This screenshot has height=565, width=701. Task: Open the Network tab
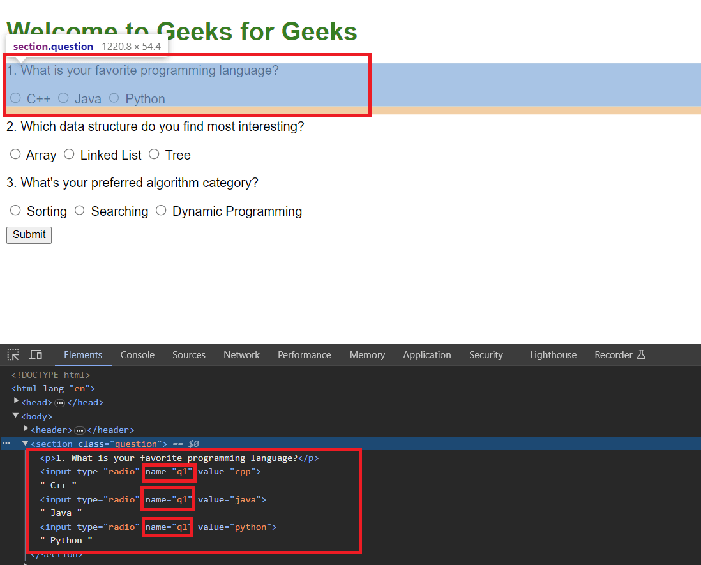tap(241, 355)
